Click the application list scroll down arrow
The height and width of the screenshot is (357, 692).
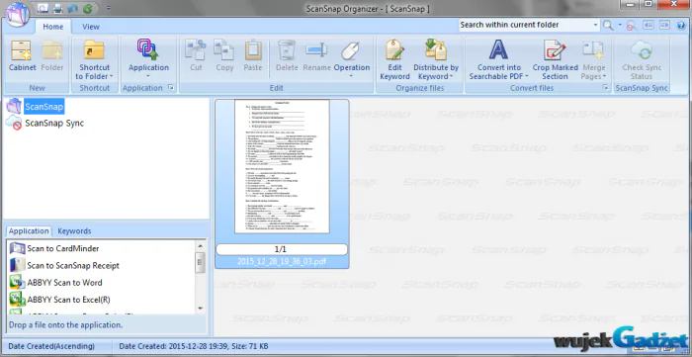[200, 308]
